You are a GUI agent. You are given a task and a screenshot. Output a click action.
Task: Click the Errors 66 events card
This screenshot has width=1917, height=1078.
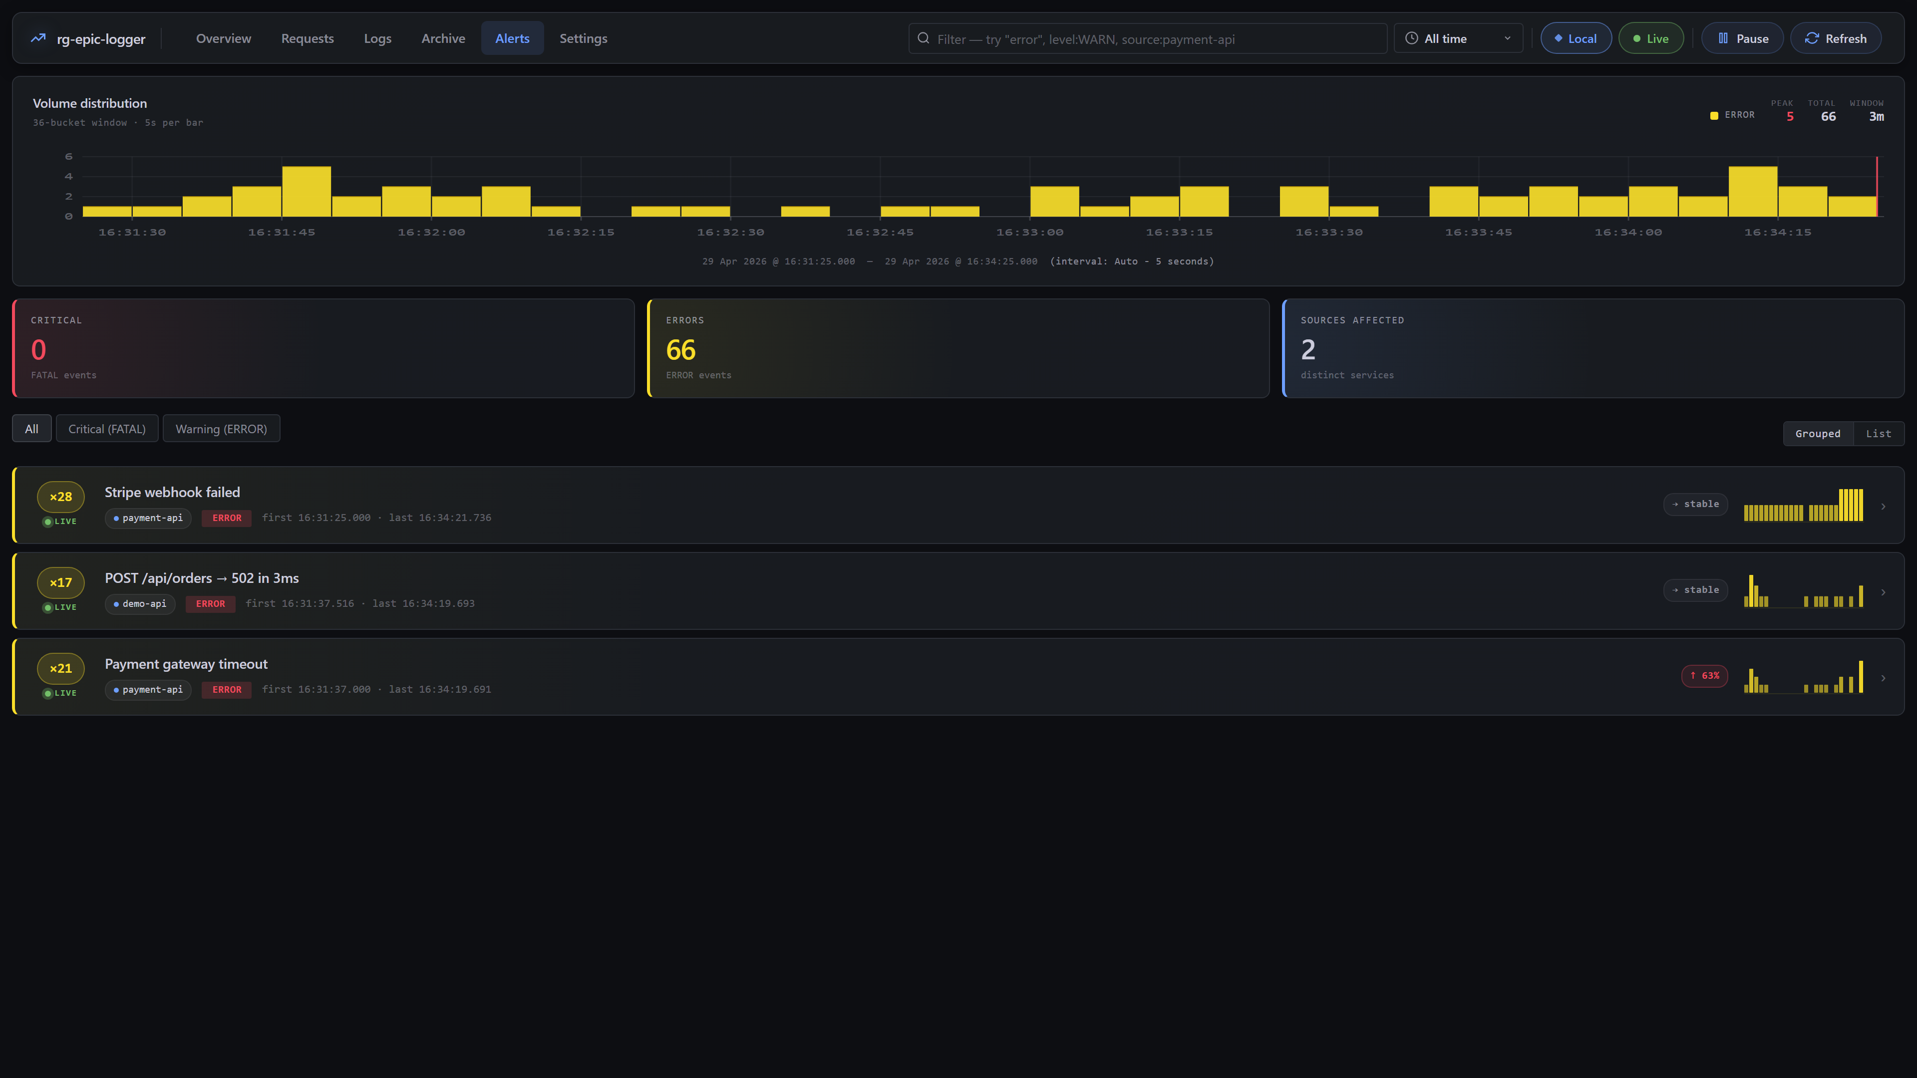coord(958,348)
